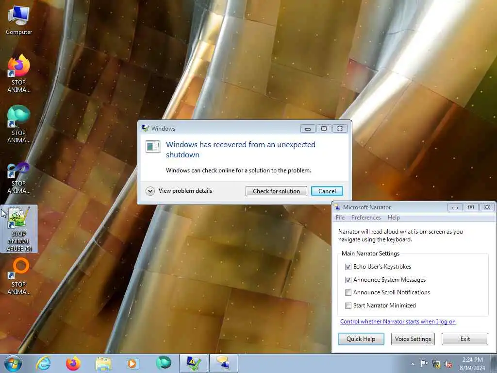
Task: Open Action Center flag icon in the tray
Action: click(424, 363)
